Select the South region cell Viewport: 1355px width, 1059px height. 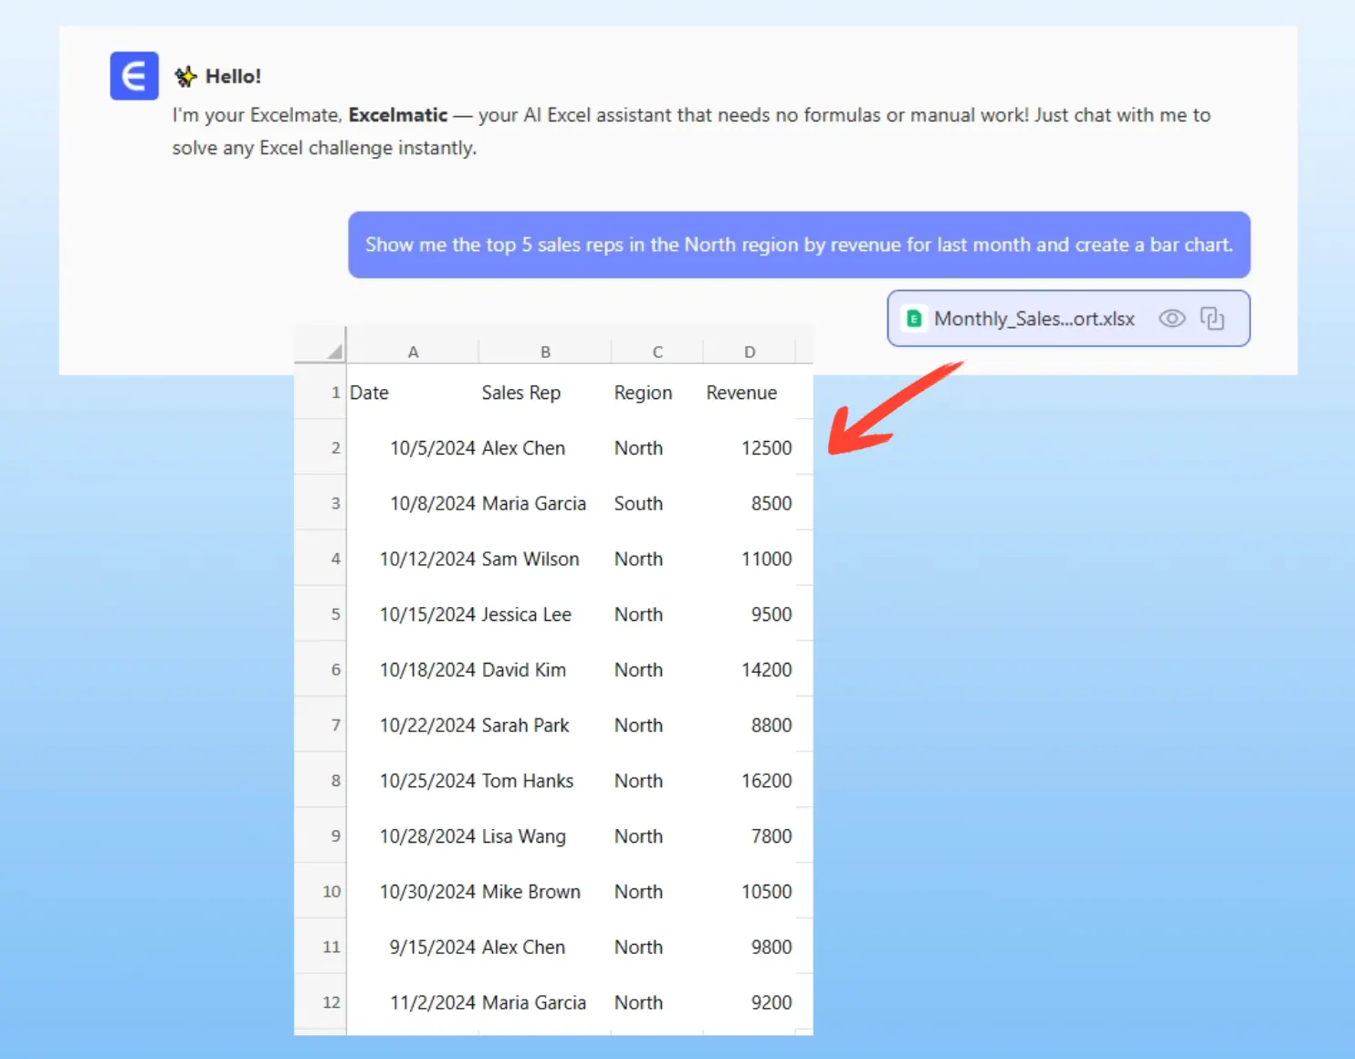click(638, 504)
